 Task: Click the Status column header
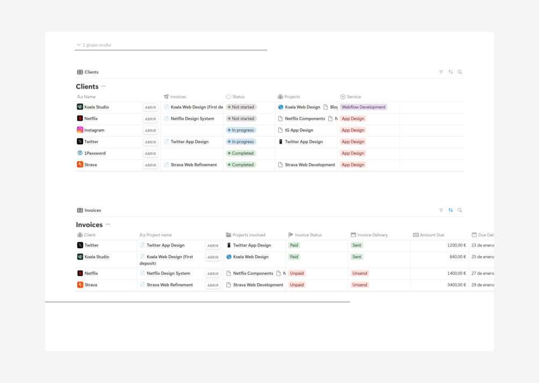pos(235,97)
